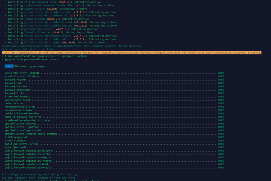Click 'laravel/sail' package name
The height and width of the screenshot is (181, 271).
pos(14,83)
